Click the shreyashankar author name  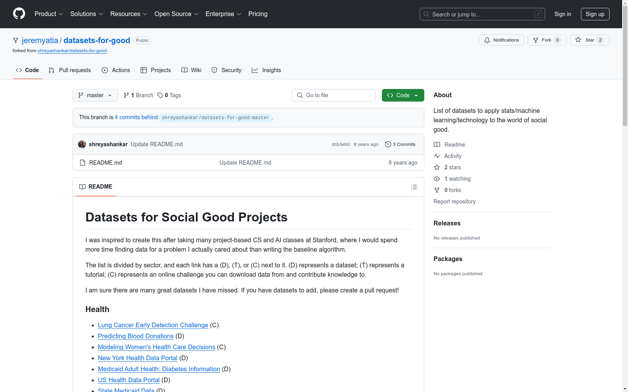108,144
